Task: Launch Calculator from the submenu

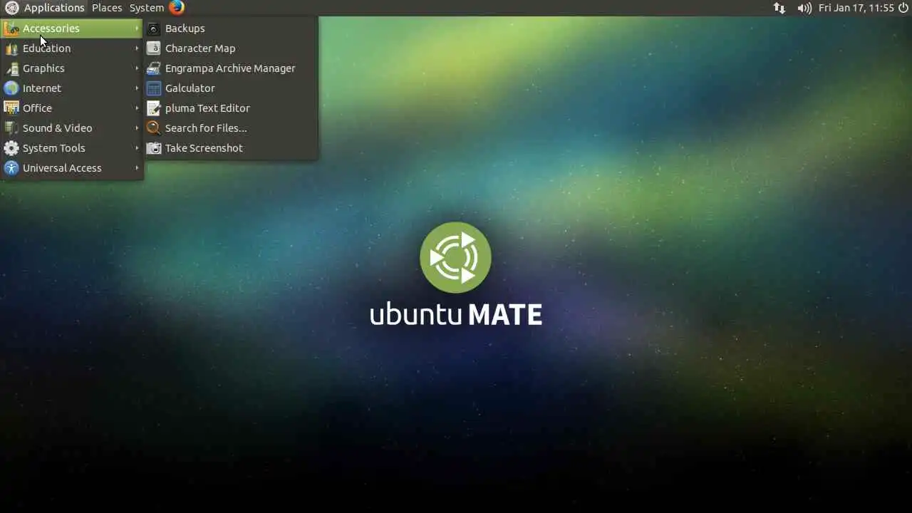Action: coord(231,88)
